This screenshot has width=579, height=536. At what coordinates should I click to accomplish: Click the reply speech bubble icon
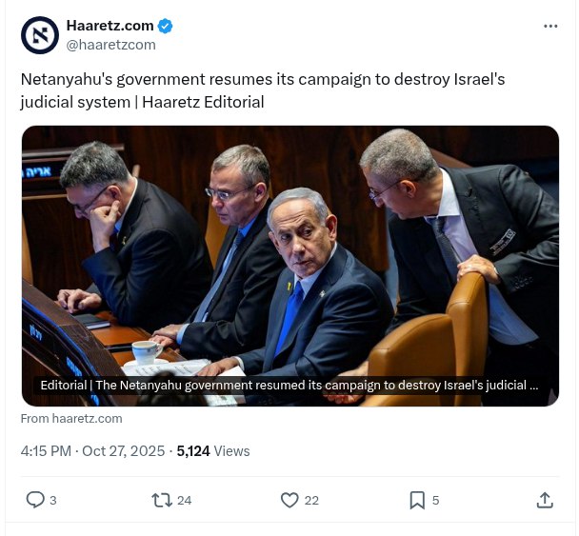tap(35, 500)
